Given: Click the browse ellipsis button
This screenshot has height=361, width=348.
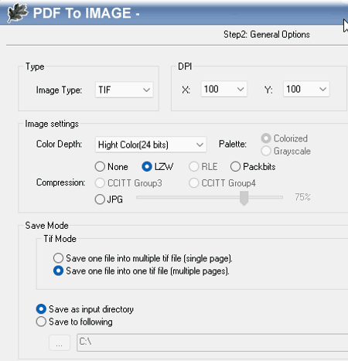Looking at the screenshot, I should (x=60, y=342).
